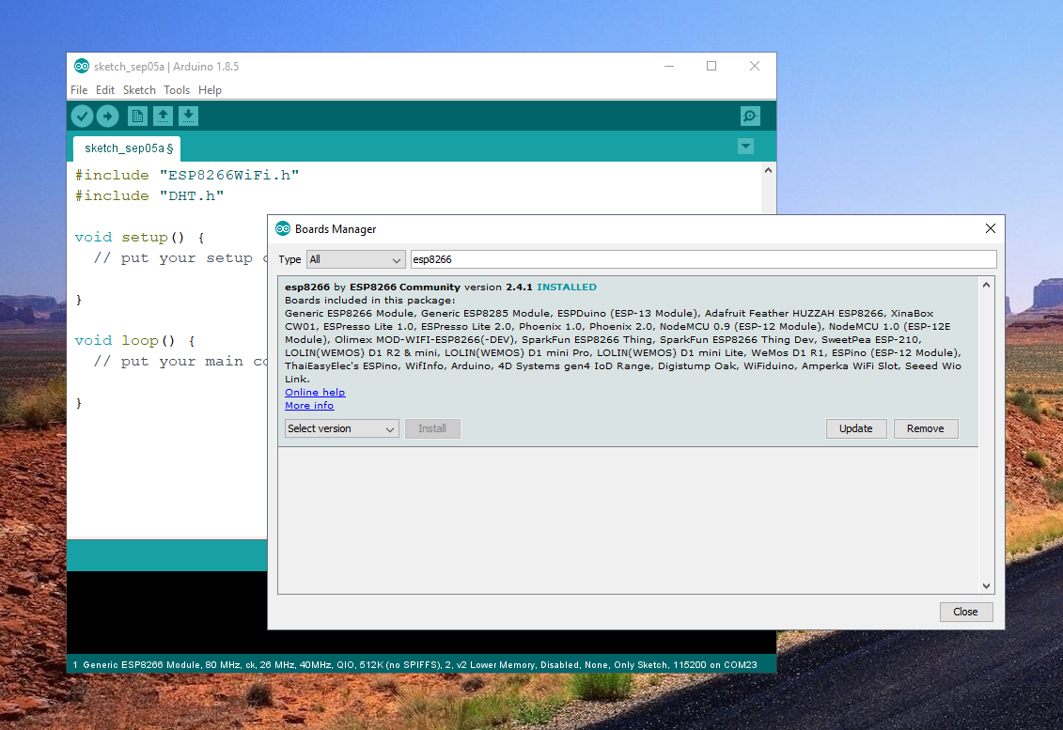Screen dimensions: 1063x730
Task: Create a new sketch with the New icon
Action: point(137,116)
